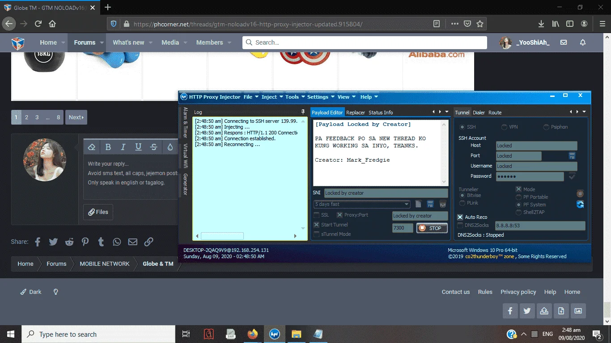Image resolution: width=611 pixels, height=343 pixels.
Task: Toggle italic in the reply editor
Action: (x=123, y=147)
